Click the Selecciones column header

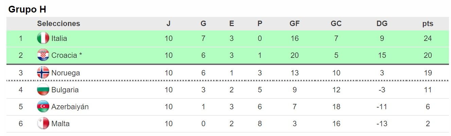58,24
